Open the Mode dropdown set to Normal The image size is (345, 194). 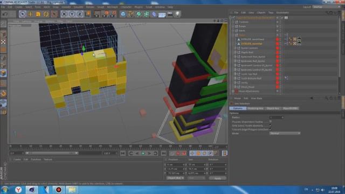285,133
